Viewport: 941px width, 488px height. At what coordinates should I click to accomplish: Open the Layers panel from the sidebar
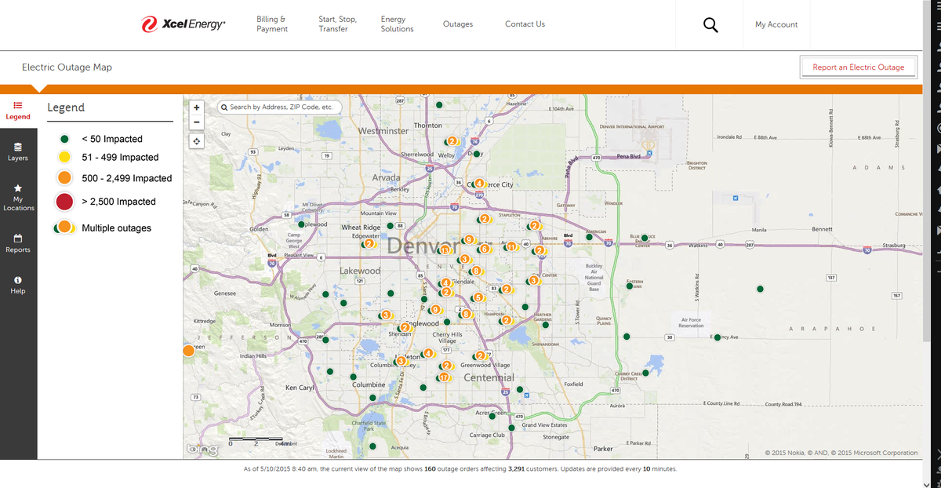(x=18, y=151)
